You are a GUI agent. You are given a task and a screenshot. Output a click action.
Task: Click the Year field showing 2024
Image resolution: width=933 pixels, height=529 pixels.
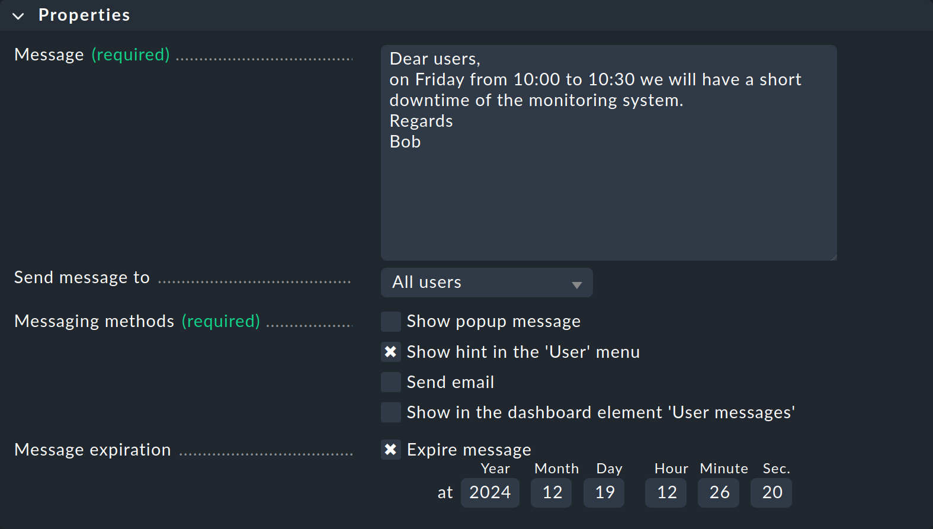point(490,492)
